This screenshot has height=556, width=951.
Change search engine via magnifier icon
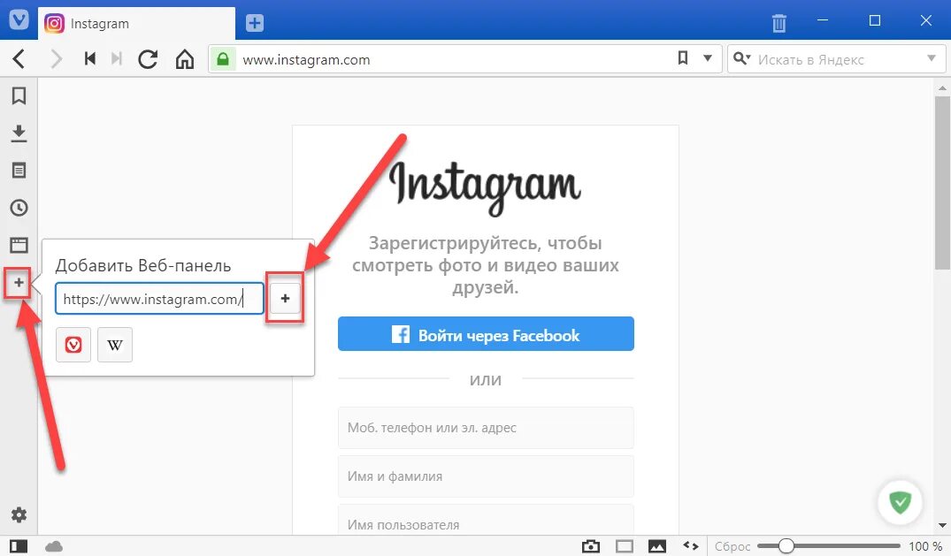tap(741, 58)
